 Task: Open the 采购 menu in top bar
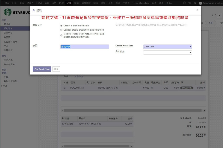pyautogui.click(x=69, y=3)
